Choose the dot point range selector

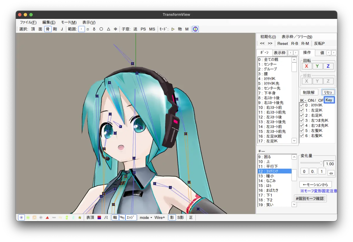pos(81,29)
